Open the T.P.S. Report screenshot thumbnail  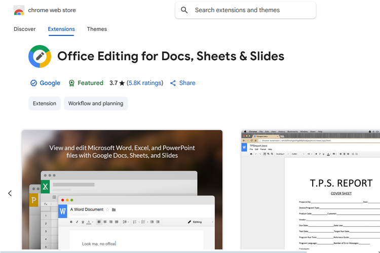(311, 190)
